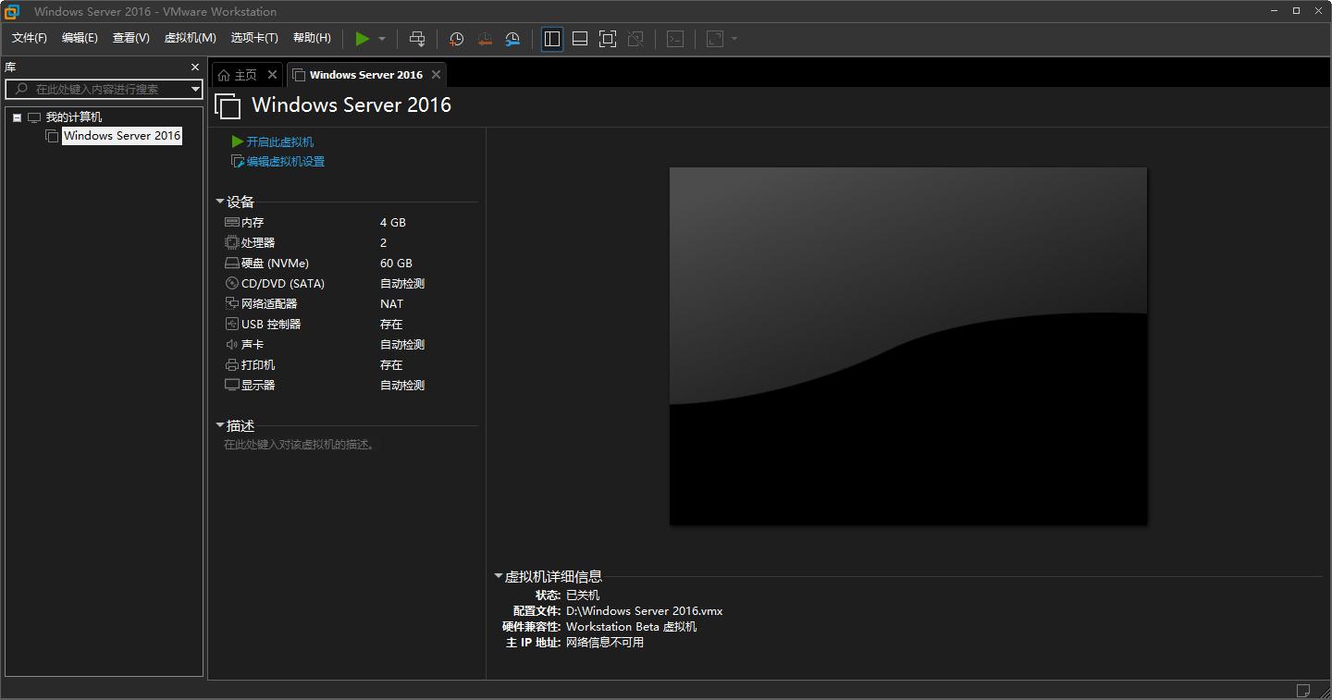This screenshot has height=700, width=1332.
Task: Collapse the 我的计算机 tree node
Action: click(x=17, y=117)
